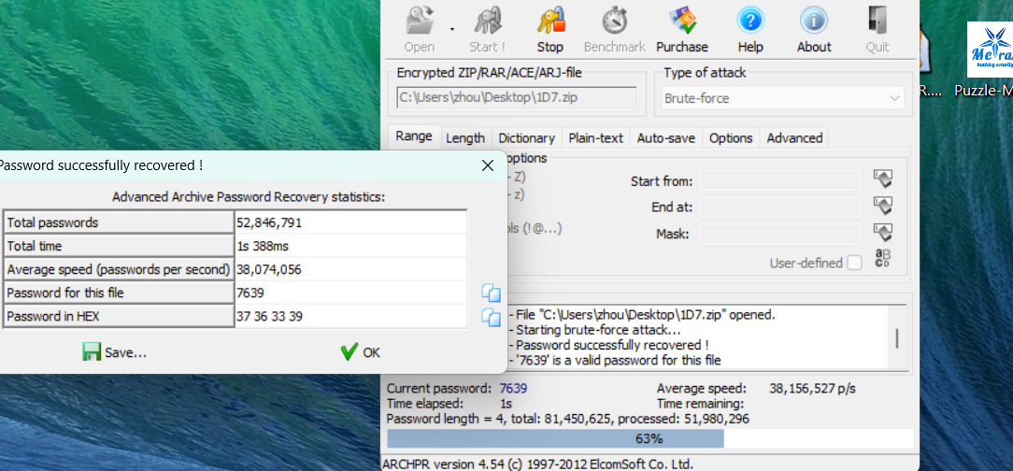This screenshot has width=1013, height=471.
Task: Open the Options tab
Action: pyautogui.click(x=731, y=137)
